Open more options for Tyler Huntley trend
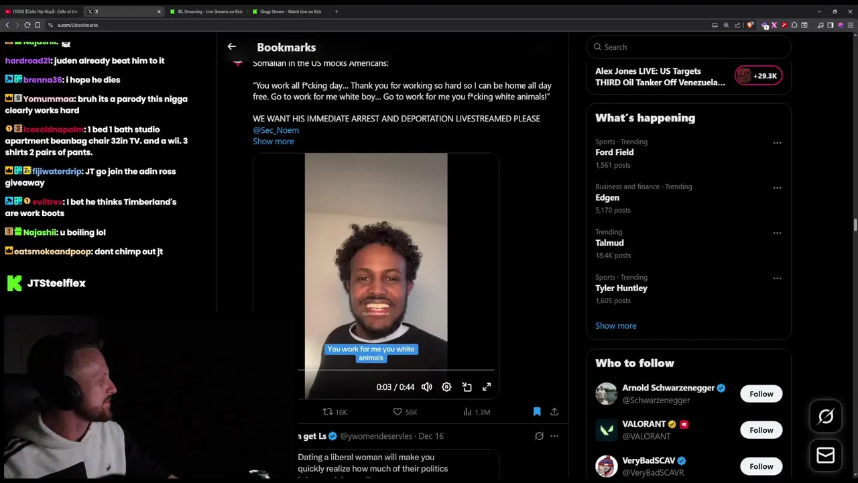The width and height of the screenshot is (858, 483). pos(777,278)
